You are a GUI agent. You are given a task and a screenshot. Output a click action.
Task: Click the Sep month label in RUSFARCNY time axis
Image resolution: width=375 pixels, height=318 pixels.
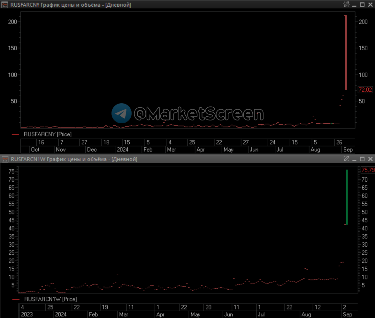click(x=348, y=149)
